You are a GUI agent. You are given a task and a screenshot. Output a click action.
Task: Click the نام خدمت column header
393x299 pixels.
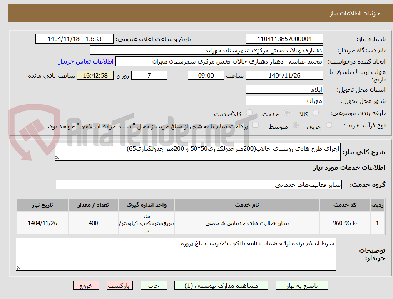[247, 205]
